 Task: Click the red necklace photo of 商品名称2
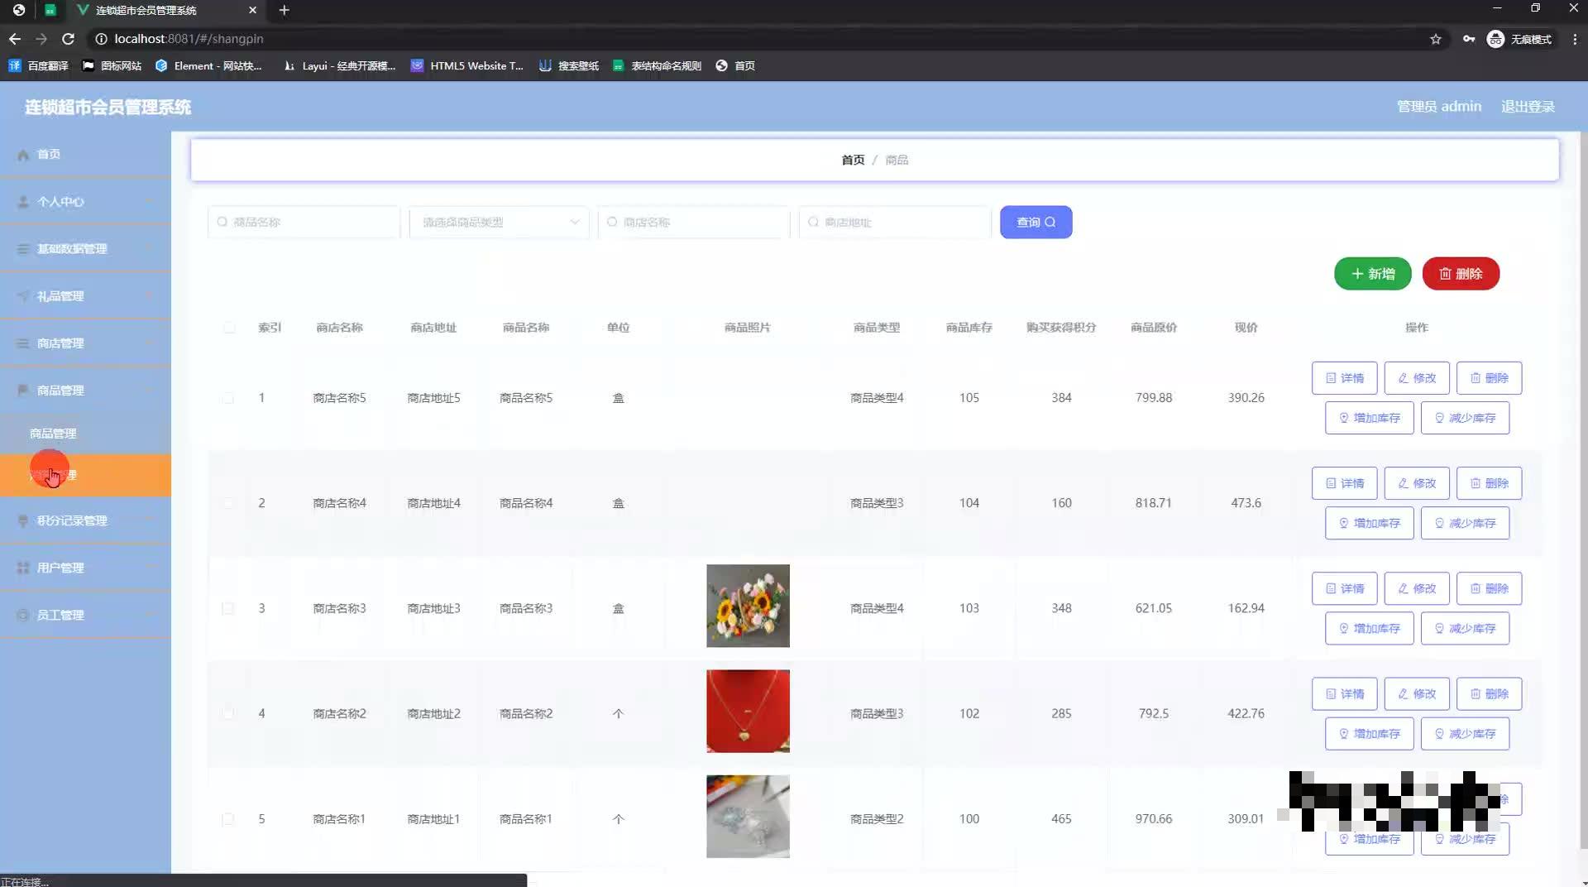(x=748, y=711)
